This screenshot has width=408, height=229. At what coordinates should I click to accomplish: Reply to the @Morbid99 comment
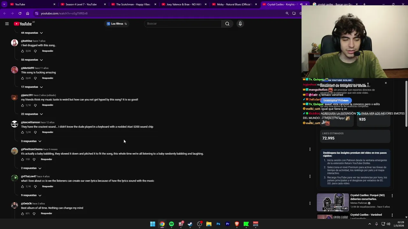click(47, 78)
